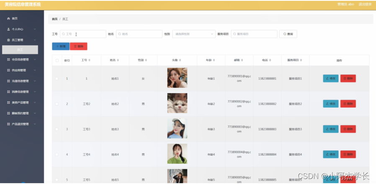Viewport: 376px width, 184px height.
Task: Tick the checkbox for row 姓名1
Action: tap(57, 79)
